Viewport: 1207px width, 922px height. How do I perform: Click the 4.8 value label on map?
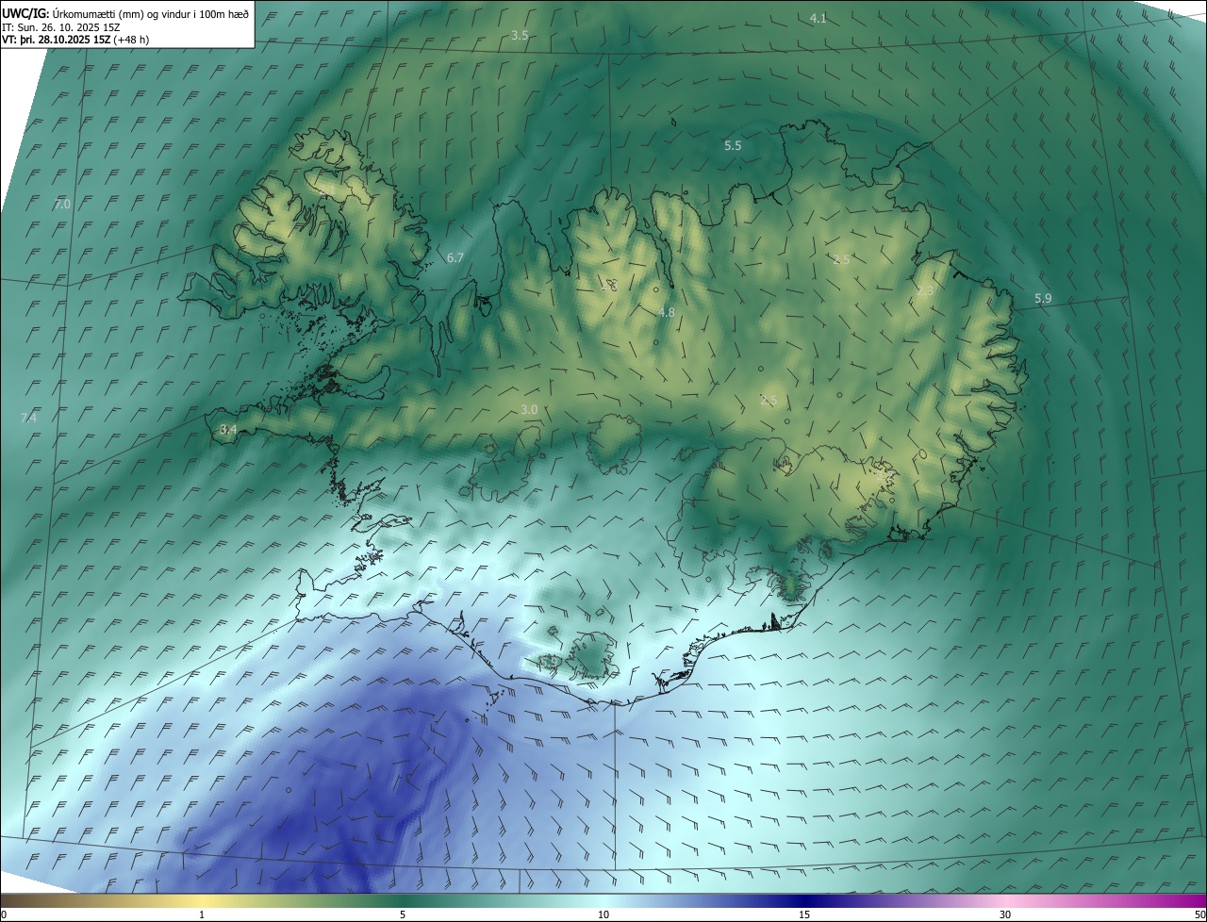(667, 312)
